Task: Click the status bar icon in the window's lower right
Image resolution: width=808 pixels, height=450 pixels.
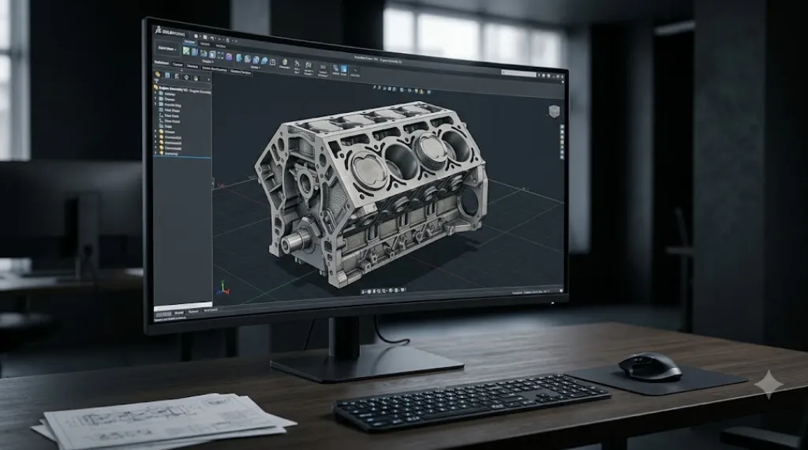Action: [562, 291]
